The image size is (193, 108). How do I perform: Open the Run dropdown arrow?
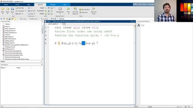click(x=68, y=14)
